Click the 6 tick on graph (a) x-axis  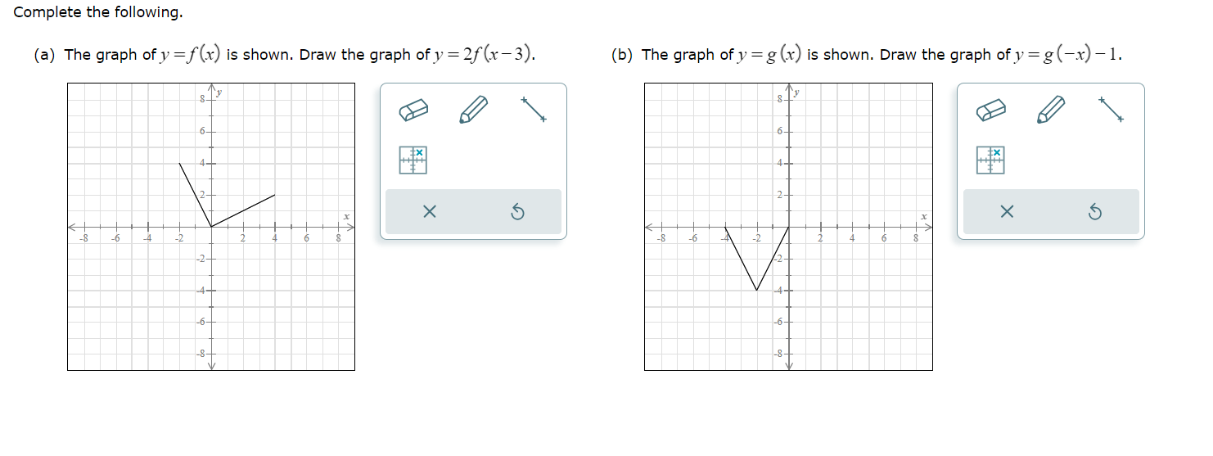307,227
